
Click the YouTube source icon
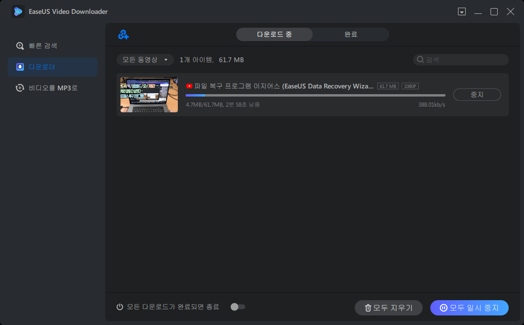click(189, 86)
